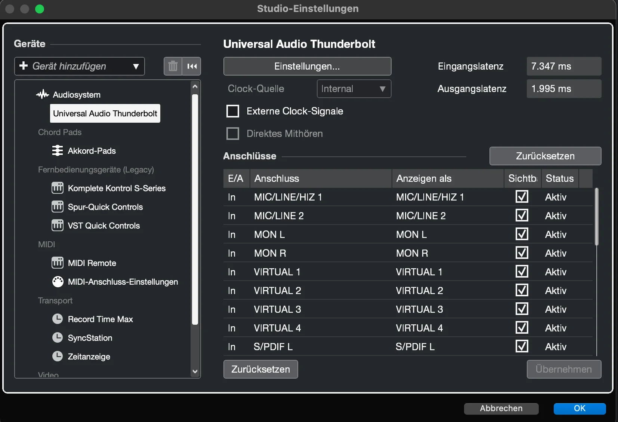Click the port table vertical scrollbar
This screenshot has width=618, height=422.
pos(597,217)
